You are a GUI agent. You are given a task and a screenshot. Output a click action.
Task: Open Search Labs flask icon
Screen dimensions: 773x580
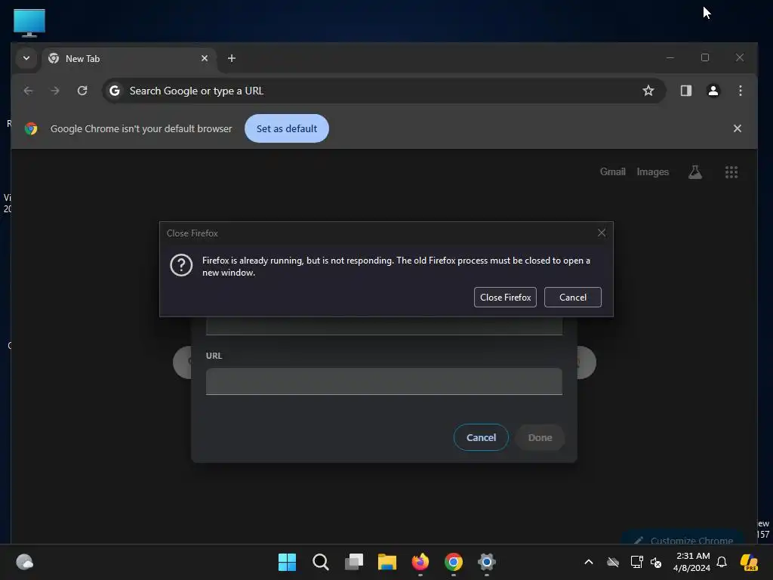695,172
